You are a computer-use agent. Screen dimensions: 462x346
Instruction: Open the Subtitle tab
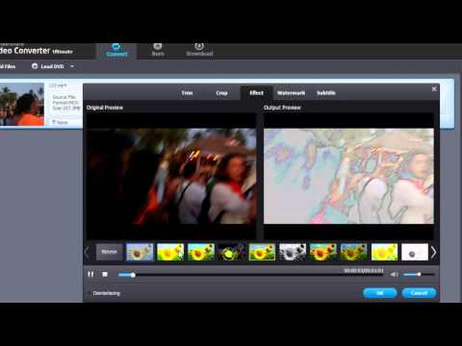(326, 93)
